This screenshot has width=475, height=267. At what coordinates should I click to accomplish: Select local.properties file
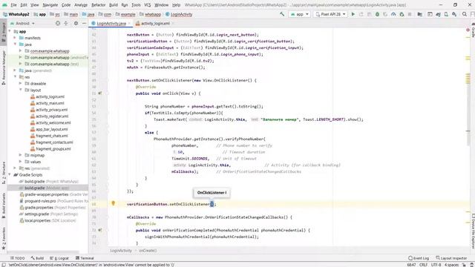coord(37,220)
